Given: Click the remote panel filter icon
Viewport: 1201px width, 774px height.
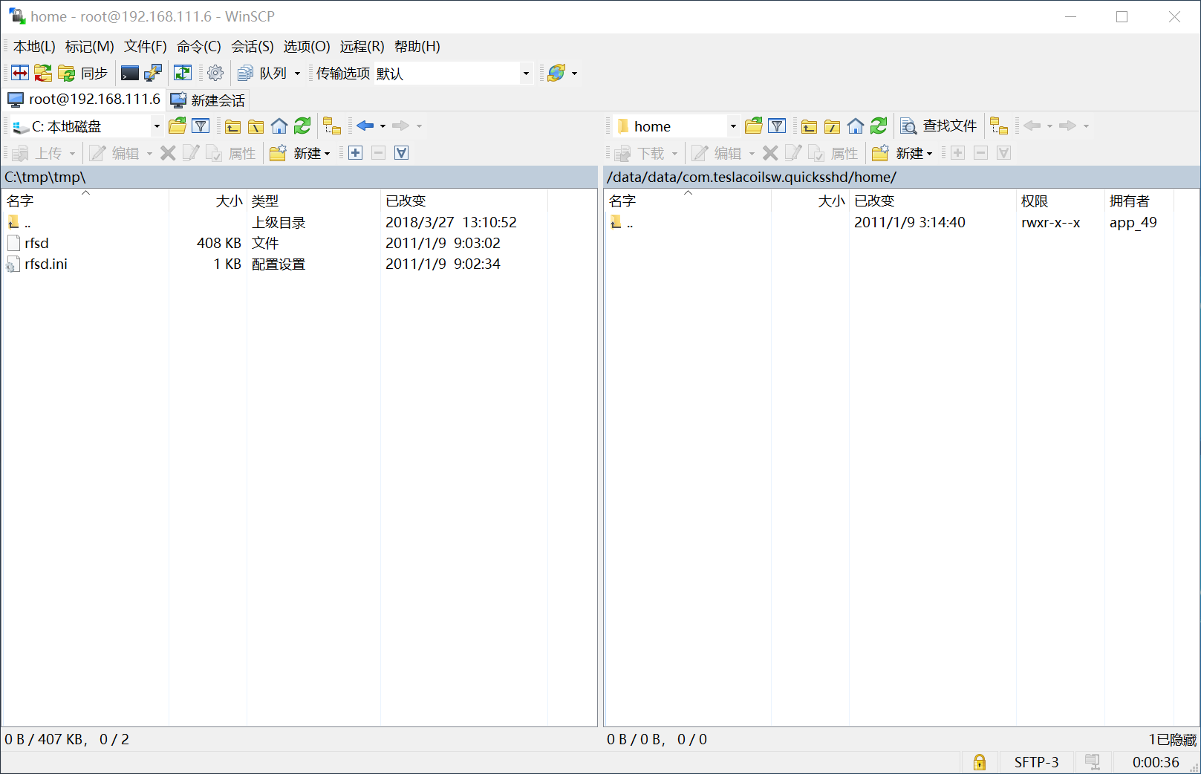Looking at the screenshot, I should (777, 126).
